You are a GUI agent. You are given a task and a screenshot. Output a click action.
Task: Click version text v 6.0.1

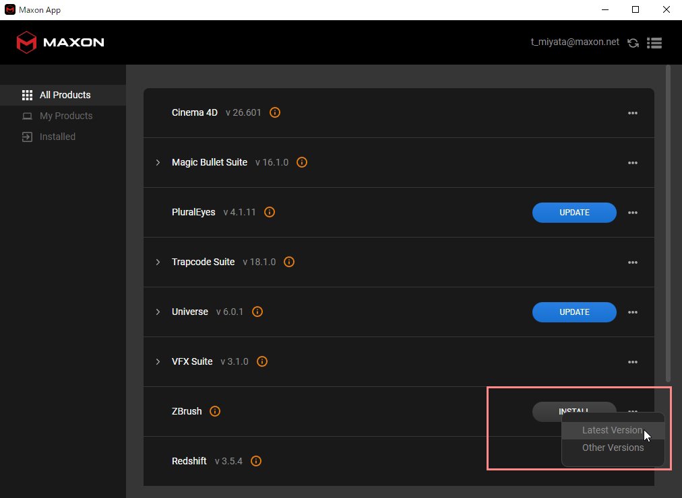tap(230, 312)
